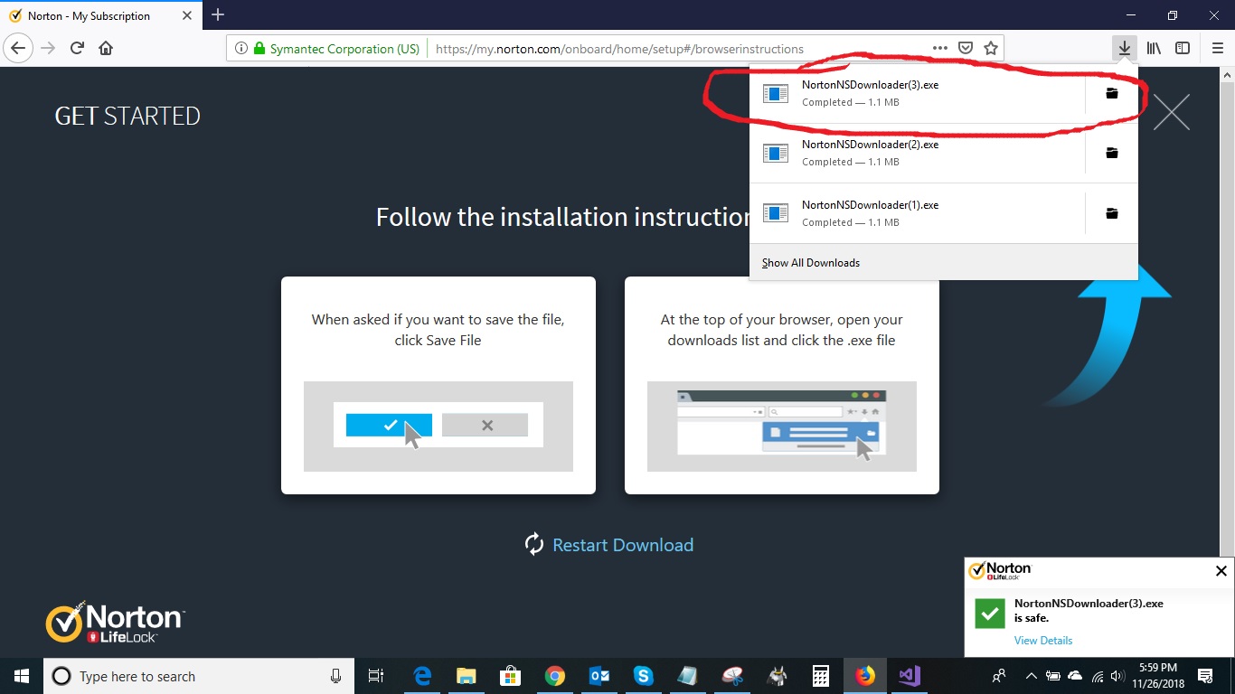Open Microsoft Store from taskbar
The height and width of the screenshot is (694, 1235).
(511, 676)
